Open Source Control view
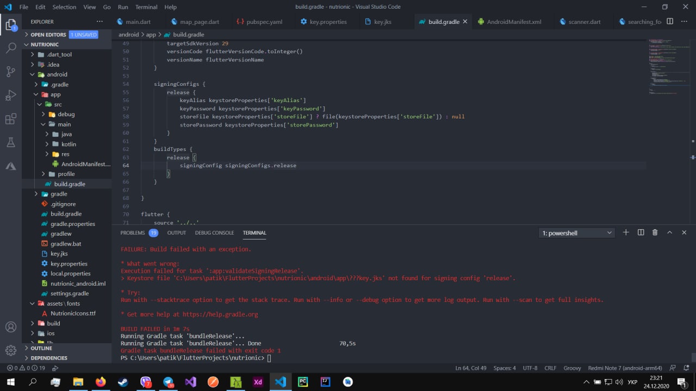This screenshot has width=696, height=391. [11, 72]
